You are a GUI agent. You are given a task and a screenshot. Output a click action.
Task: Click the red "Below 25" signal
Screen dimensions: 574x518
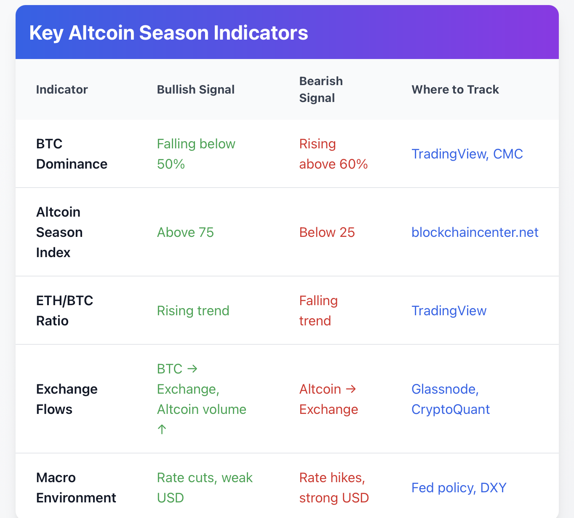tap(327, 232)
